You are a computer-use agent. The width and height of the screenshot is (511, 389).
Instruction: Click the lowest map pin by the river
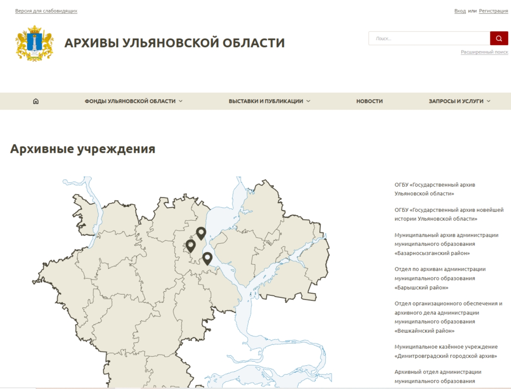coord(207,258)
